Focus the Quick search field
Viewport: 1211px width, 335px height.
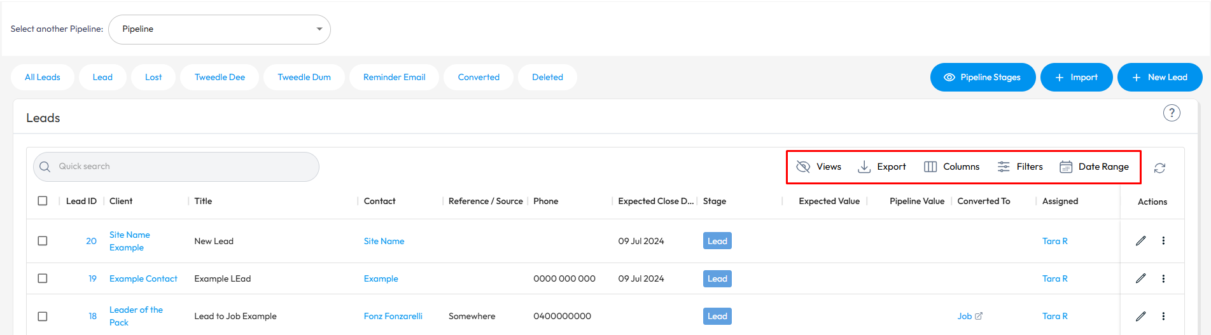(176, 167)
